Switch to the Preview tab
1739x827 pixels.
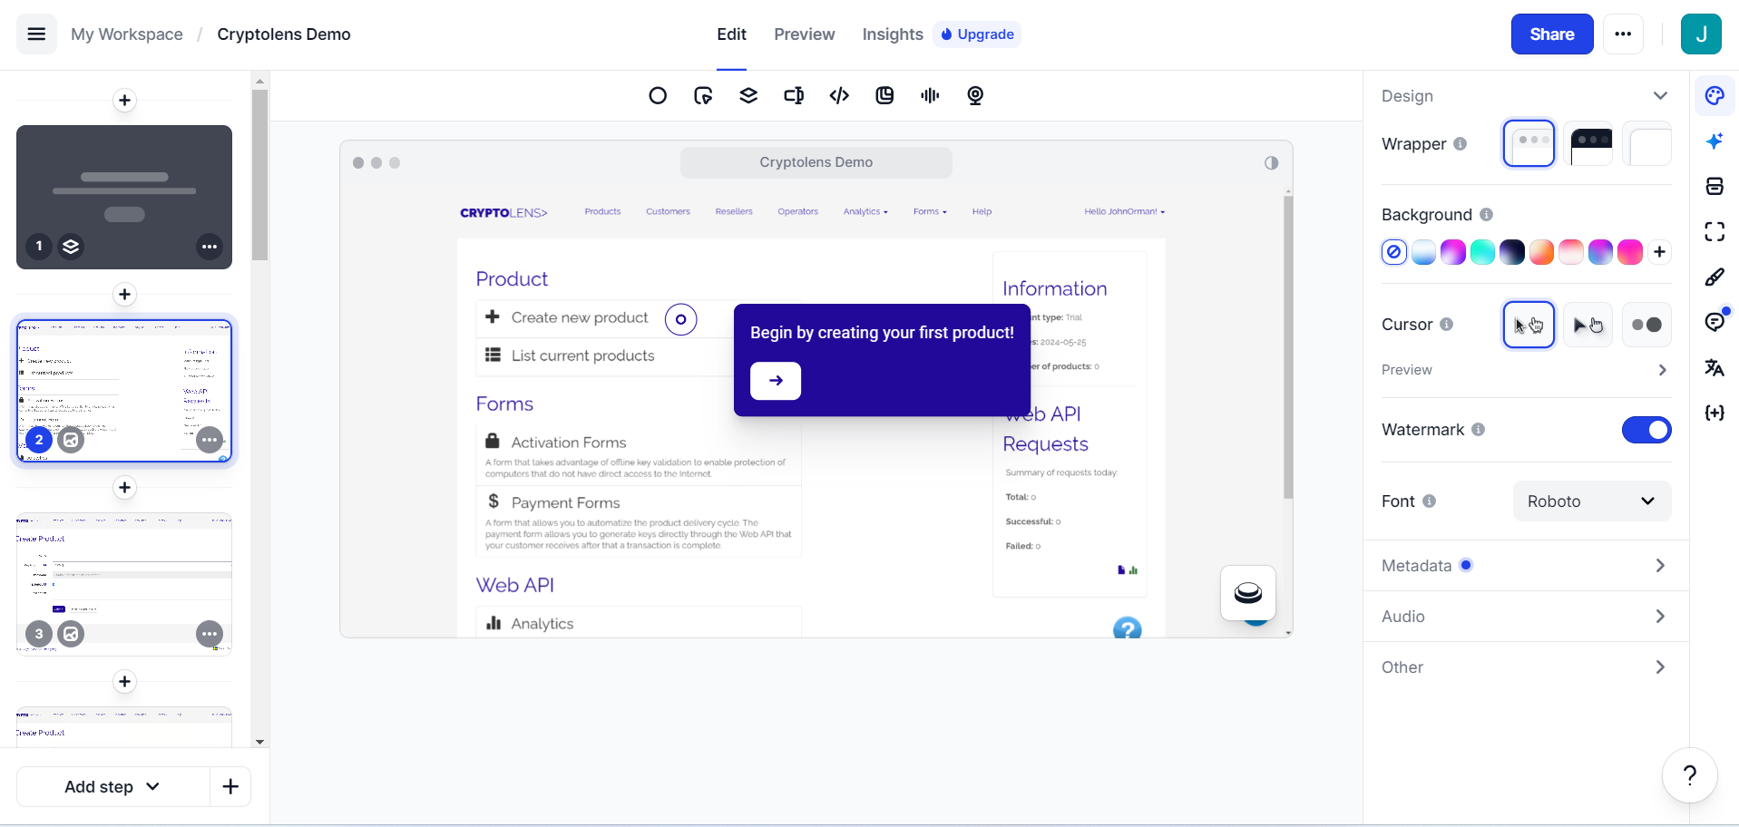tap(805, 34)
